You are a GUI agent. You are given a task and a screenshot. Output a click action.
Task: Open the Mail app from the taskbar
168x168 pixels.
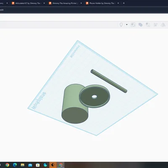point(30,165)
